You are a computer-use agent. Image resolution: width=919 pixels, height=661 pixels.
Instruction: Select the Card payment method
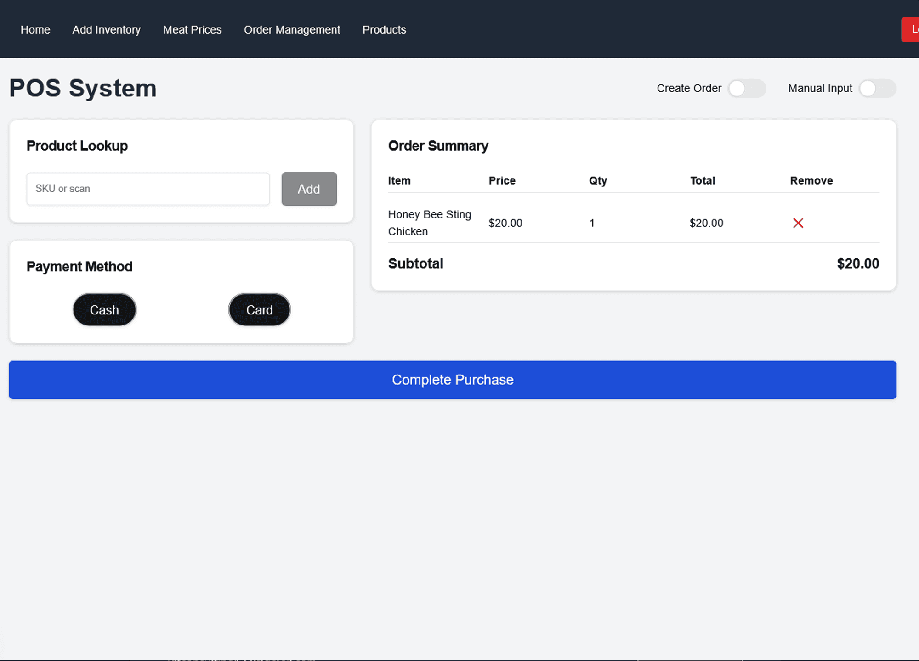[x=259, y=310]
